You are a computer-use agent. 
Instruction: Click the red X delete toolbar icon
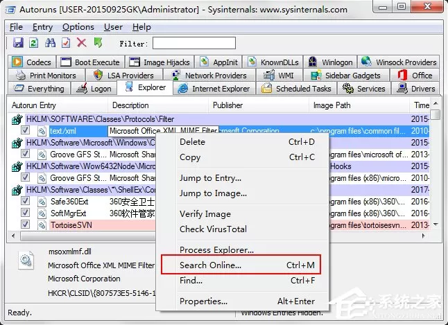[x=82, y=43]
